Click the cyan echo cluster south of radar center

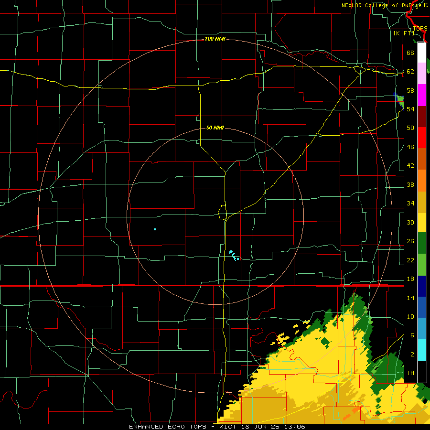(x=234, y=256)
